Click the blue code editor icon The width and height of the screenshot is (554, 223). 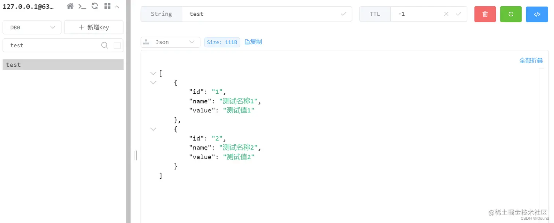point(537,14)
